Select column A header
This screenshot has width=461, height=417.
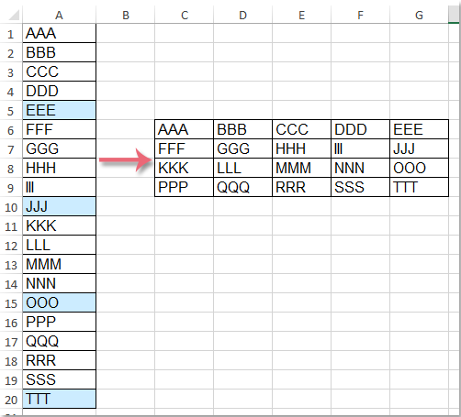tap(59, 16)
